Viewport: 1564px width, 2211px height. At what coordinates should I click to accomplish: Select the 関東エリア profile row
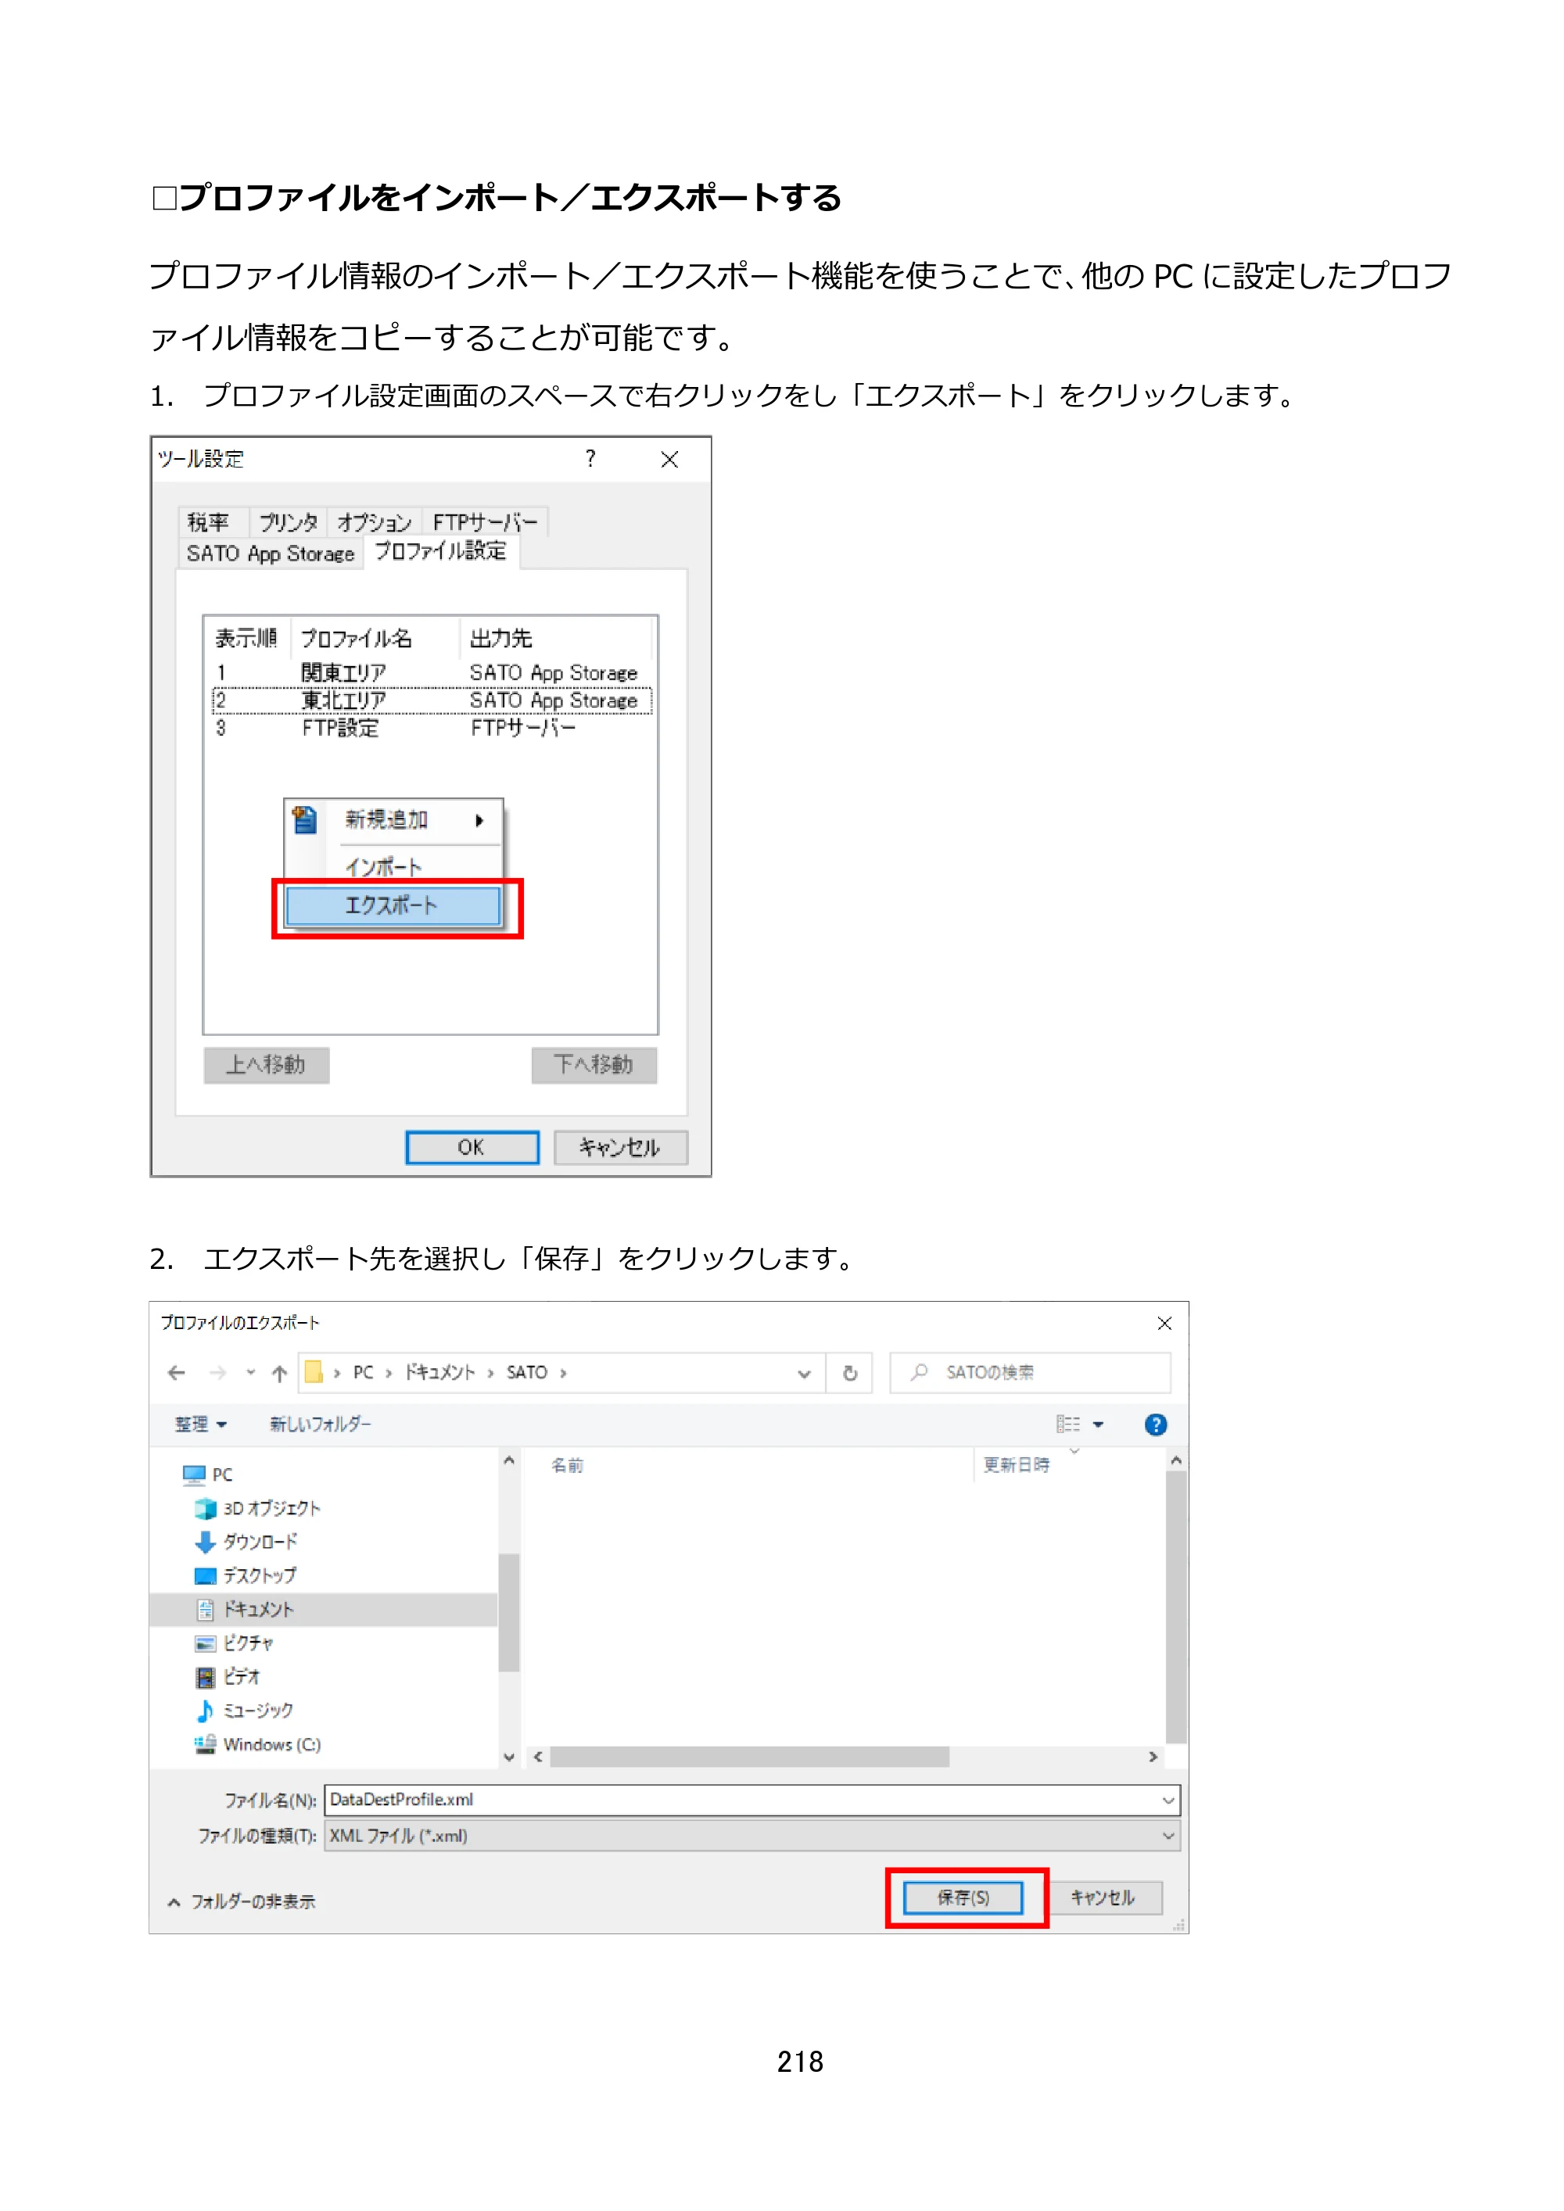[x=430, y=672]
